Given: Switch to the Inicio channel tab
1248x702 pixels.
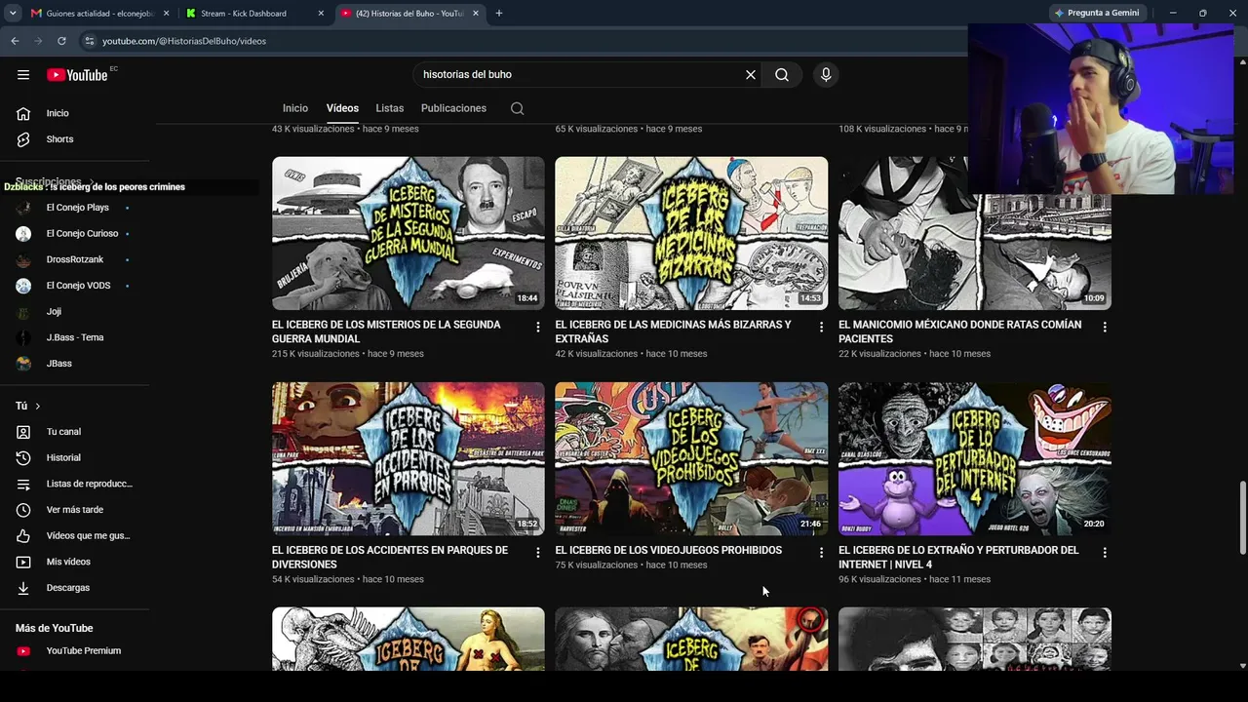Looking at the screenshot, I should (295, 108).
